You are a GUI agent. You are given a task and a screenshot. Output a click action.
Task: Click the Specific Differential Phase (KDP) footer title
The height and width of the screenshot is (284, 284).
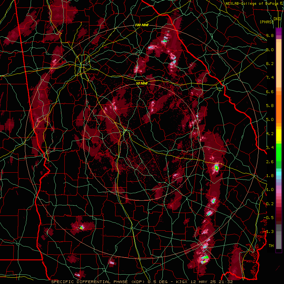[x=98, y=282]
